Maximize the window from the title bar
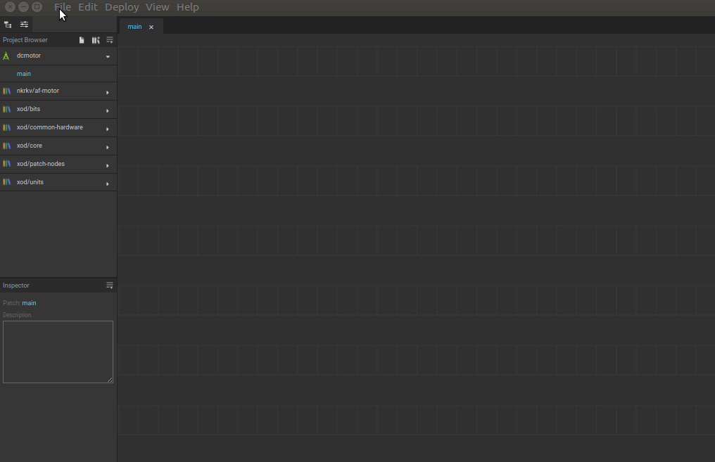This screenshot has width=715, height=462. click(37, 7)
